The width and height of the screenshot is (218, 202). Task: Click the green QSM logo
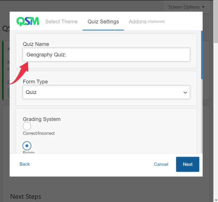point(27,22)
